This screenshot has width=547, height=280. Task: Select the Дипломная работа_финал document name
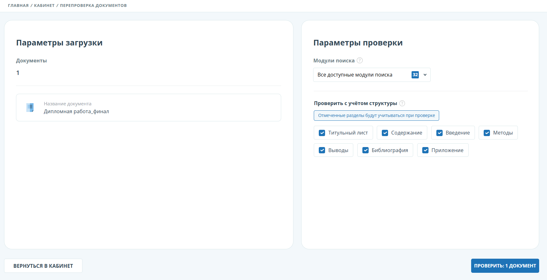tap(76, 112)
